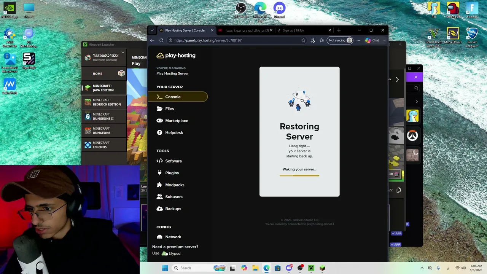Open the Discord desktop shortcut

pos(279,11)
